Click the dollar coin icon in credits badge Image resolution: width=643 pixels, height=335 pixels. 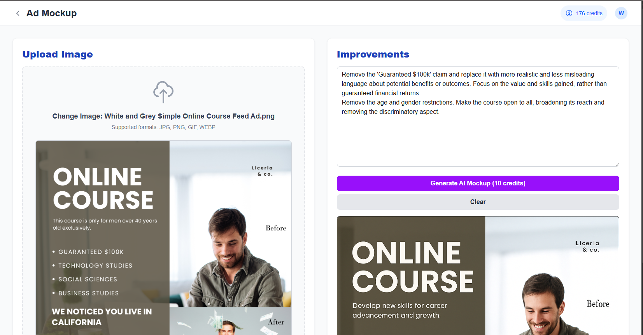[x=569, y=13]
